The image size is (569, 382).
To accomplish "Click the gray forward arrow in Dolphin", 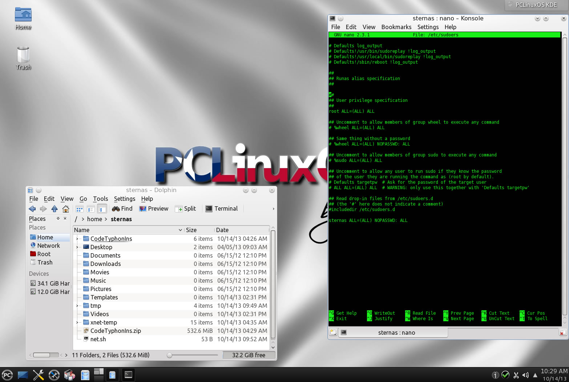I will (43, 209).
